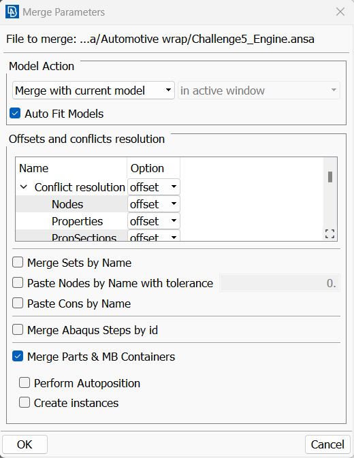Screen dimensions: 354x458
Task: Check Paste Nodes by Name with tolerance
Action: pos(18,282)
